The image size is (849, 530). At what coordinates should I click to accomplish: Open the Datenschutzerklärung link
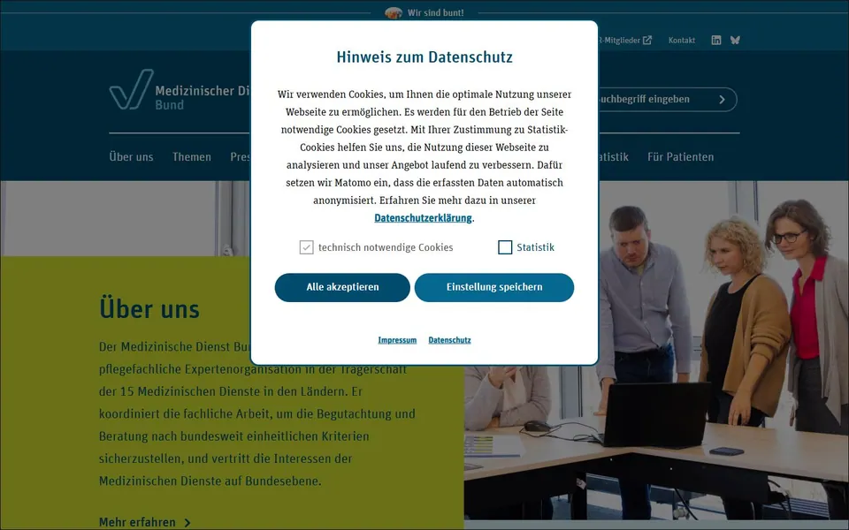click(423, 218)
